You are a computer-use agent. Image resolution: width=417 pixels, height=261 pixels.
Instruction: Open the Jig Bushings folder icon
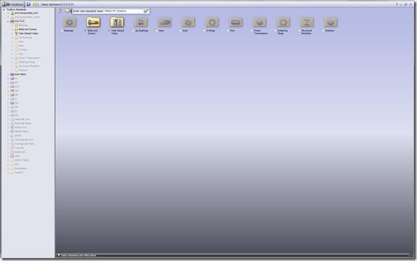(x=141, y=22)
